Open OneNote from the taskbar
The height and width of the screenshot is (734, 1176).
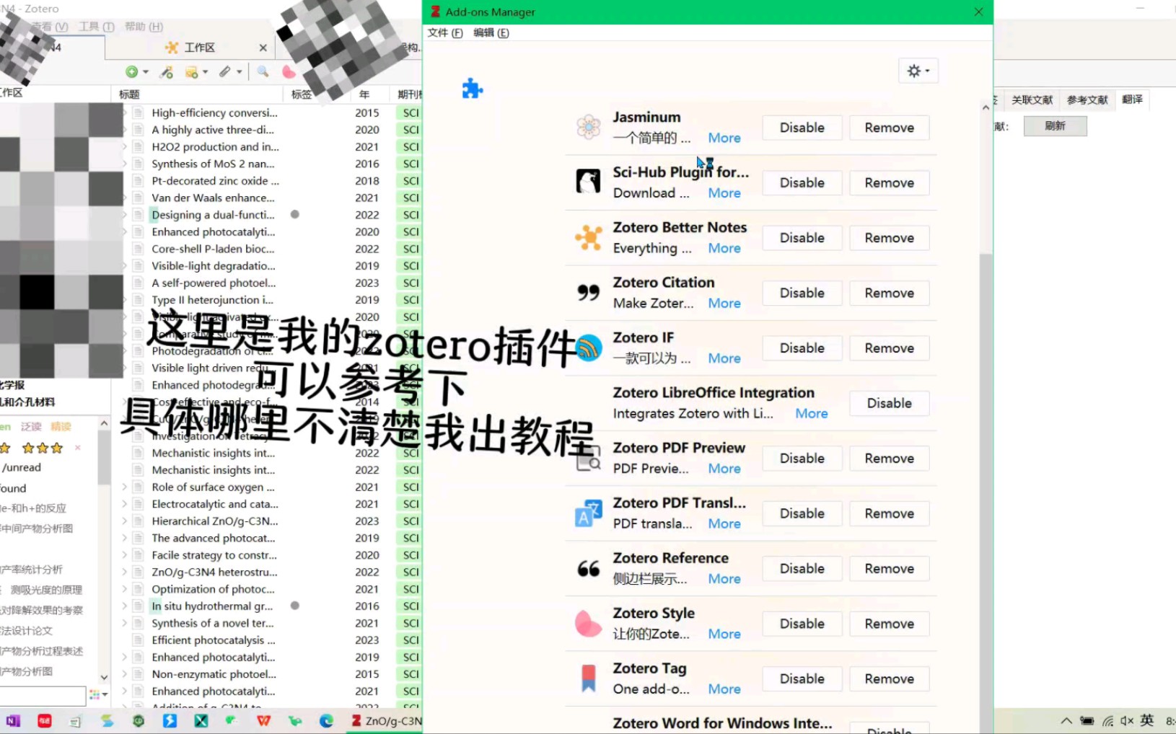pyautogui.click(x=14, y=720)
